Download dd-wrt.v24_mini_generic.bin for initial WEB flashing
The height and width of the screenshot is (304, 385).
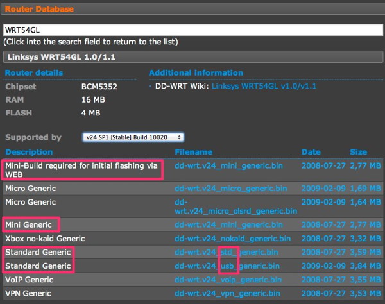coord(228,166)
